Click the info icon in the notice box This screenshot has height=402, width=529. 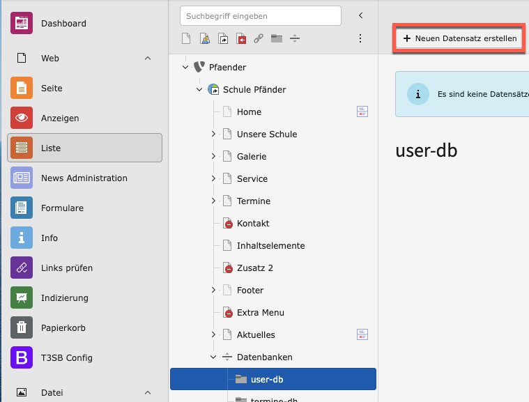(418, 94)
